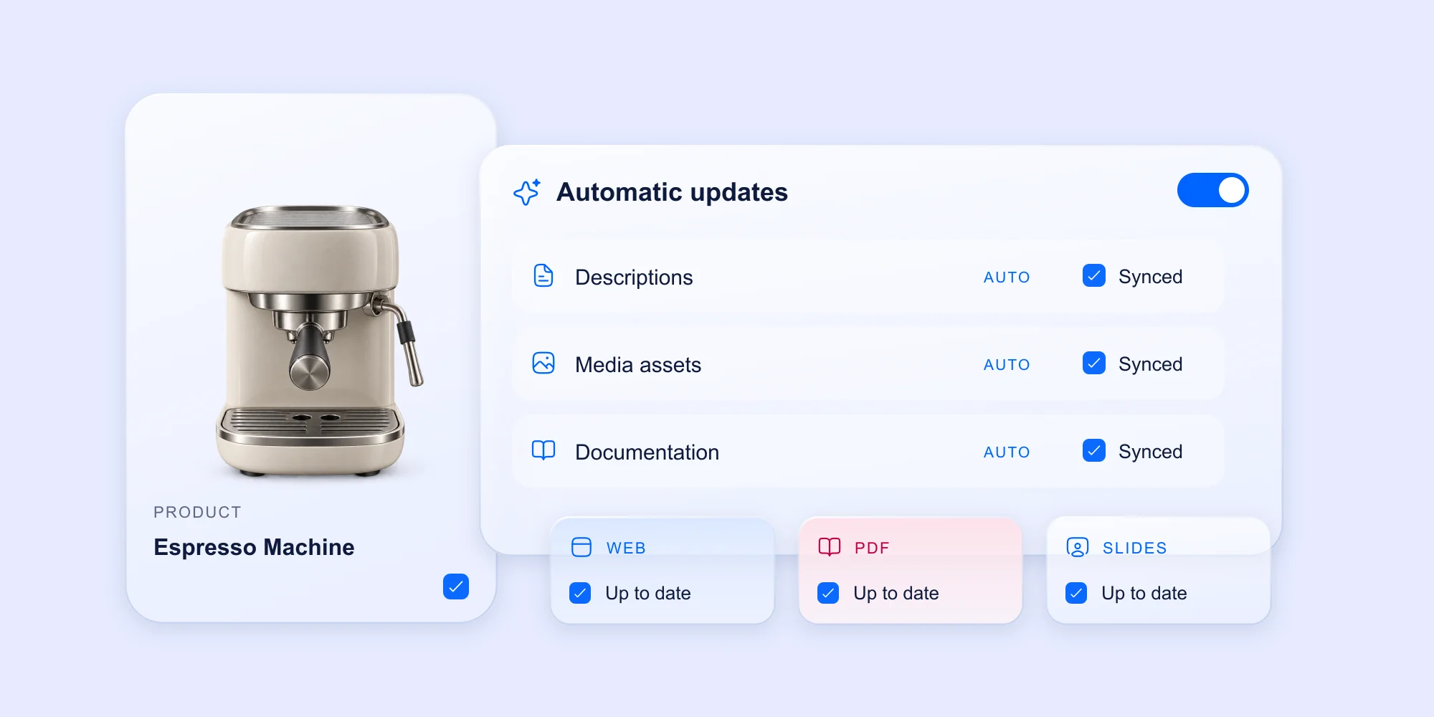
Task: Click the Media assets image icon
Action: [x=543, y=363]
